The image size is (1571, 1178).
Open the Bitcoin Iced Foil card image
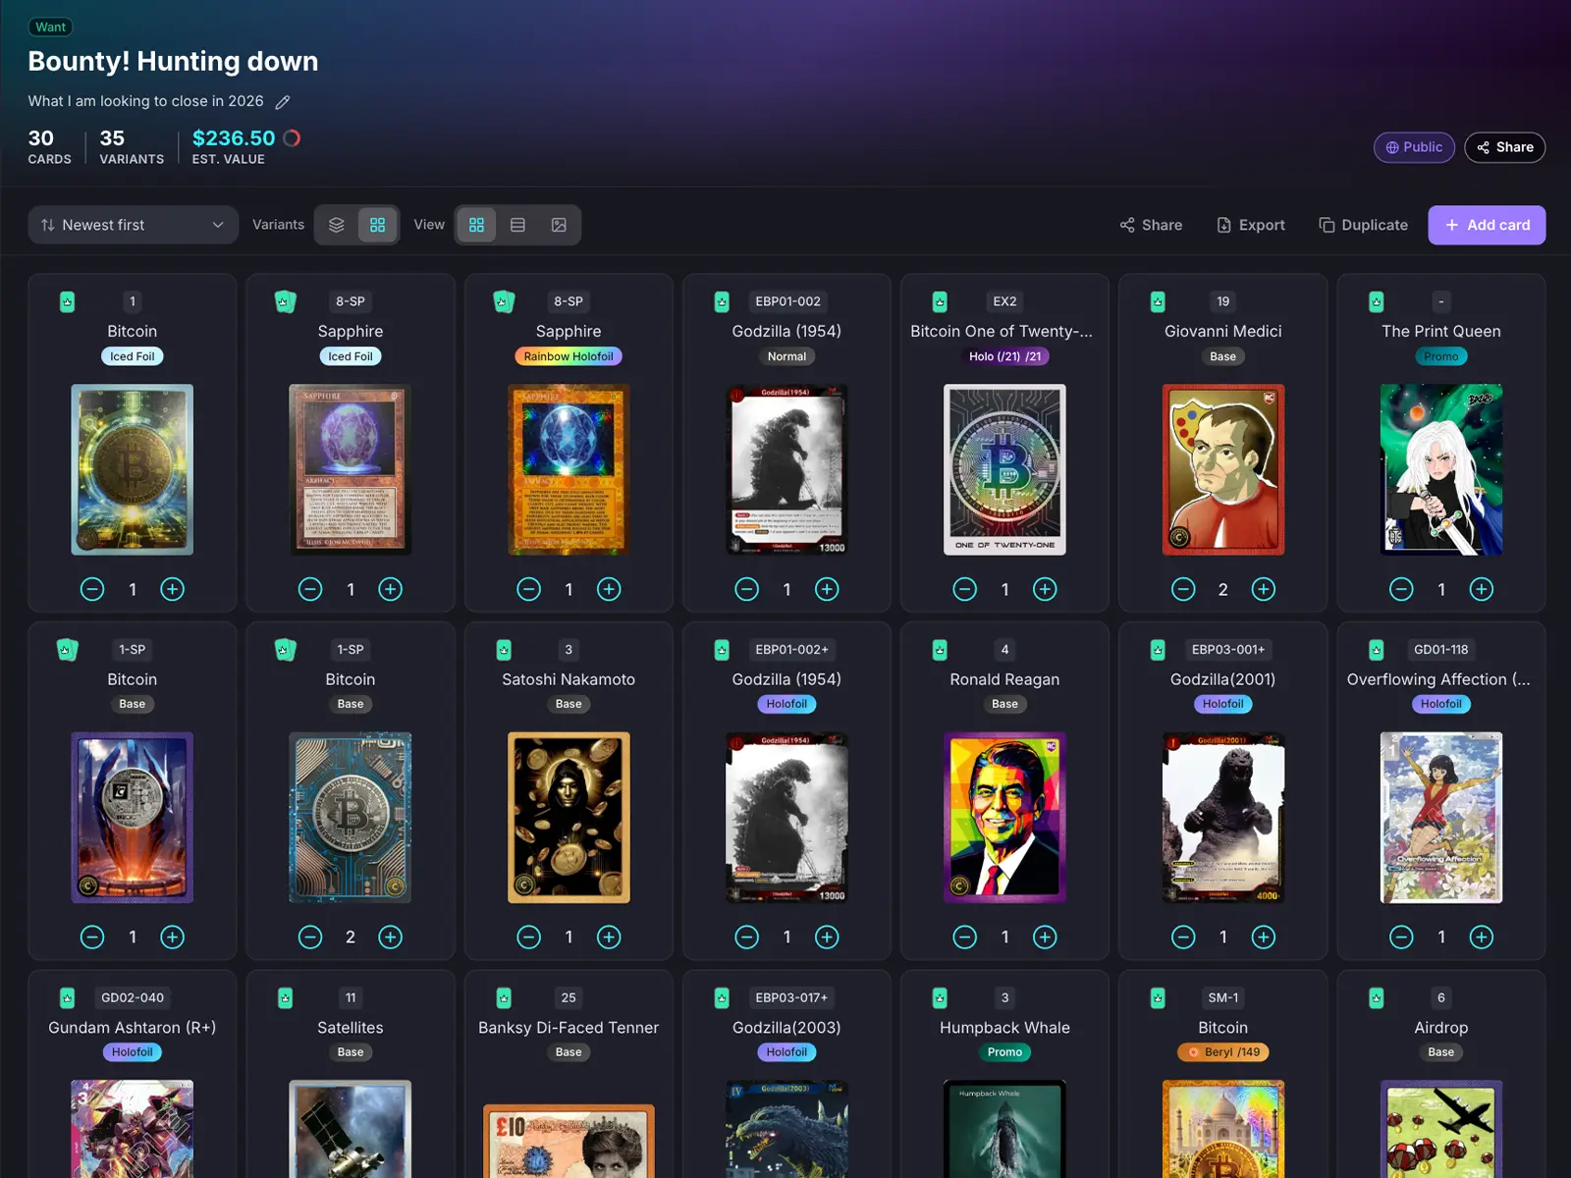coord(133,469)
